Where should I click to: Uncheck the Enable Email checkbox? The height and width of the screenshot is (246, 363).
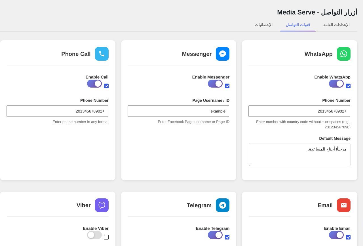pyautogui.click(x=348, y=237)
